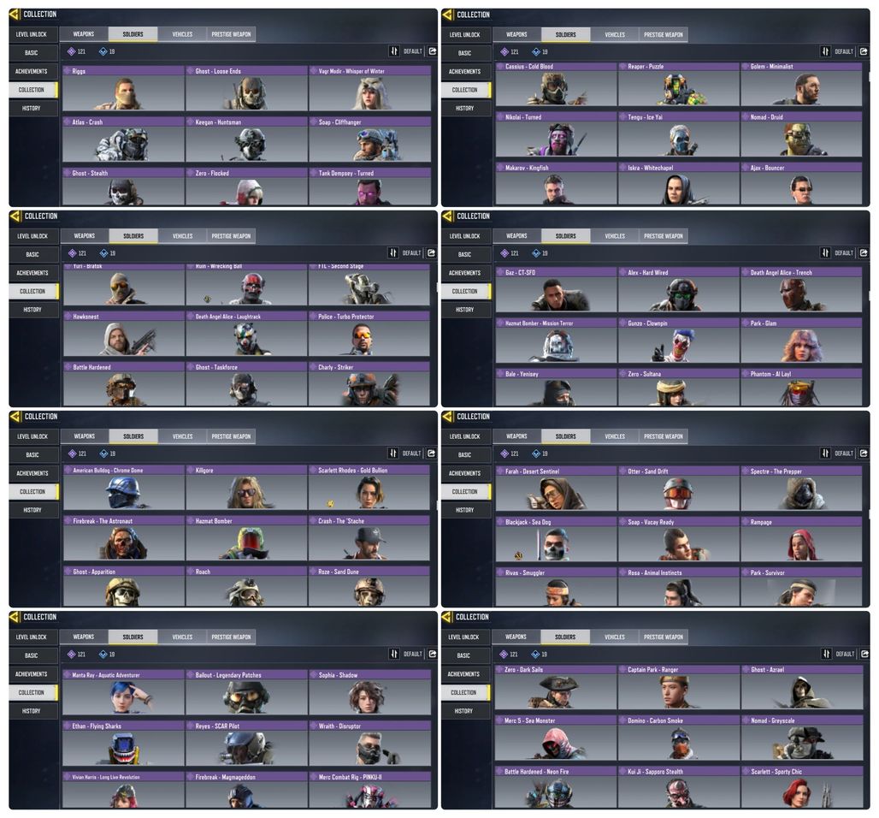Open Achievements in the Killgore panel sidebar
Image resolution: width=879 pixels, height=818 pixels.
[32, 473]
